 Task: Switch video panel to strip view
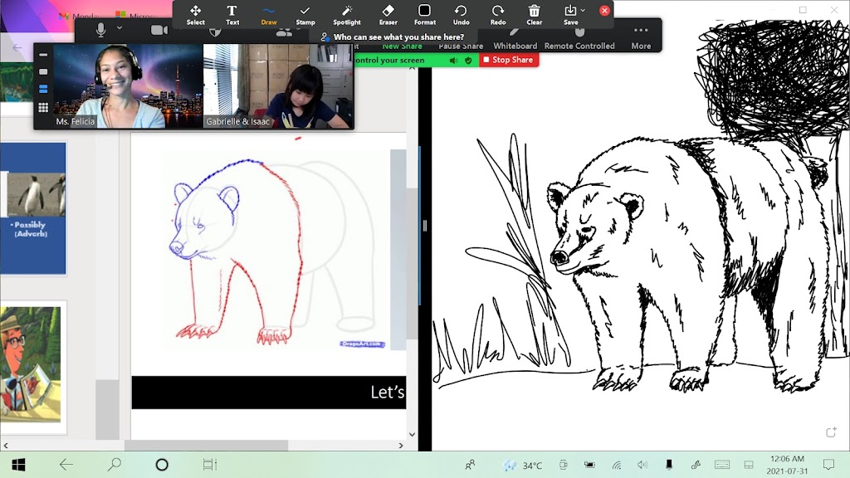43,89
